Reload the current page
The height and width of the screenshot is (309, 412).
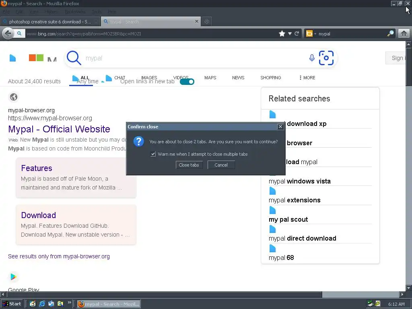click(x=297, y=34)
